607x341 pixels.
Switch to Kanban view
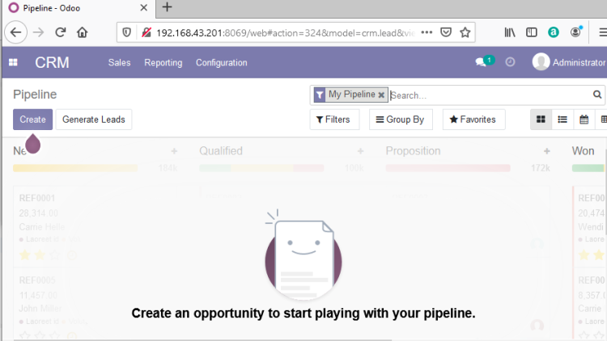click(x=541, y=120)
